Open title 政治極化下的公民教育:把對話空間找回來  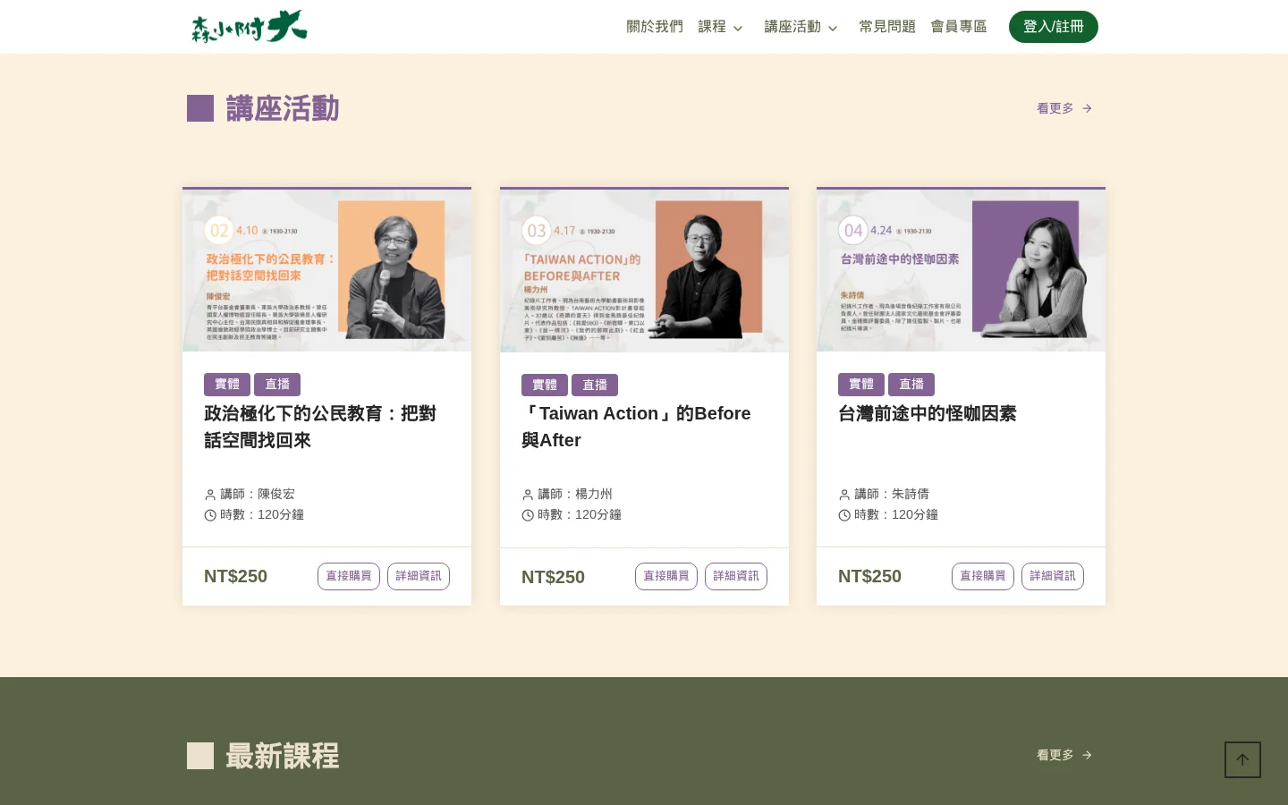(320, 427)
